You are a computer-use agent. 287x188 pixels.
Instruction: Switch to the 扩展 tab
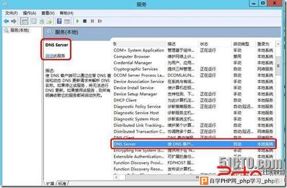(50, 183)
